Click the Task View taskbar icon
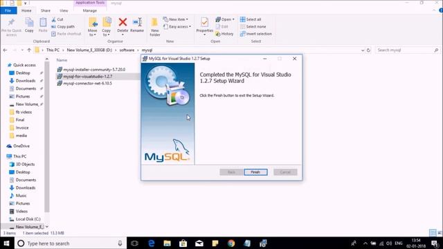The width and height of the screenshot is (443, 249). click(135, 243)
